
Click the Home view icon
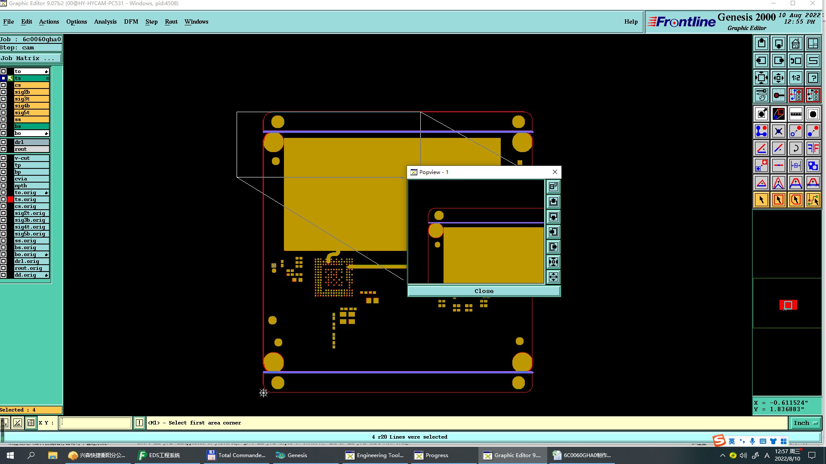[x=795, y=43]
